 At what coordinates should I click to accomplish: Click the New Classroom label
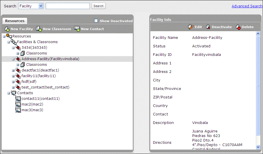pos(57,29)
